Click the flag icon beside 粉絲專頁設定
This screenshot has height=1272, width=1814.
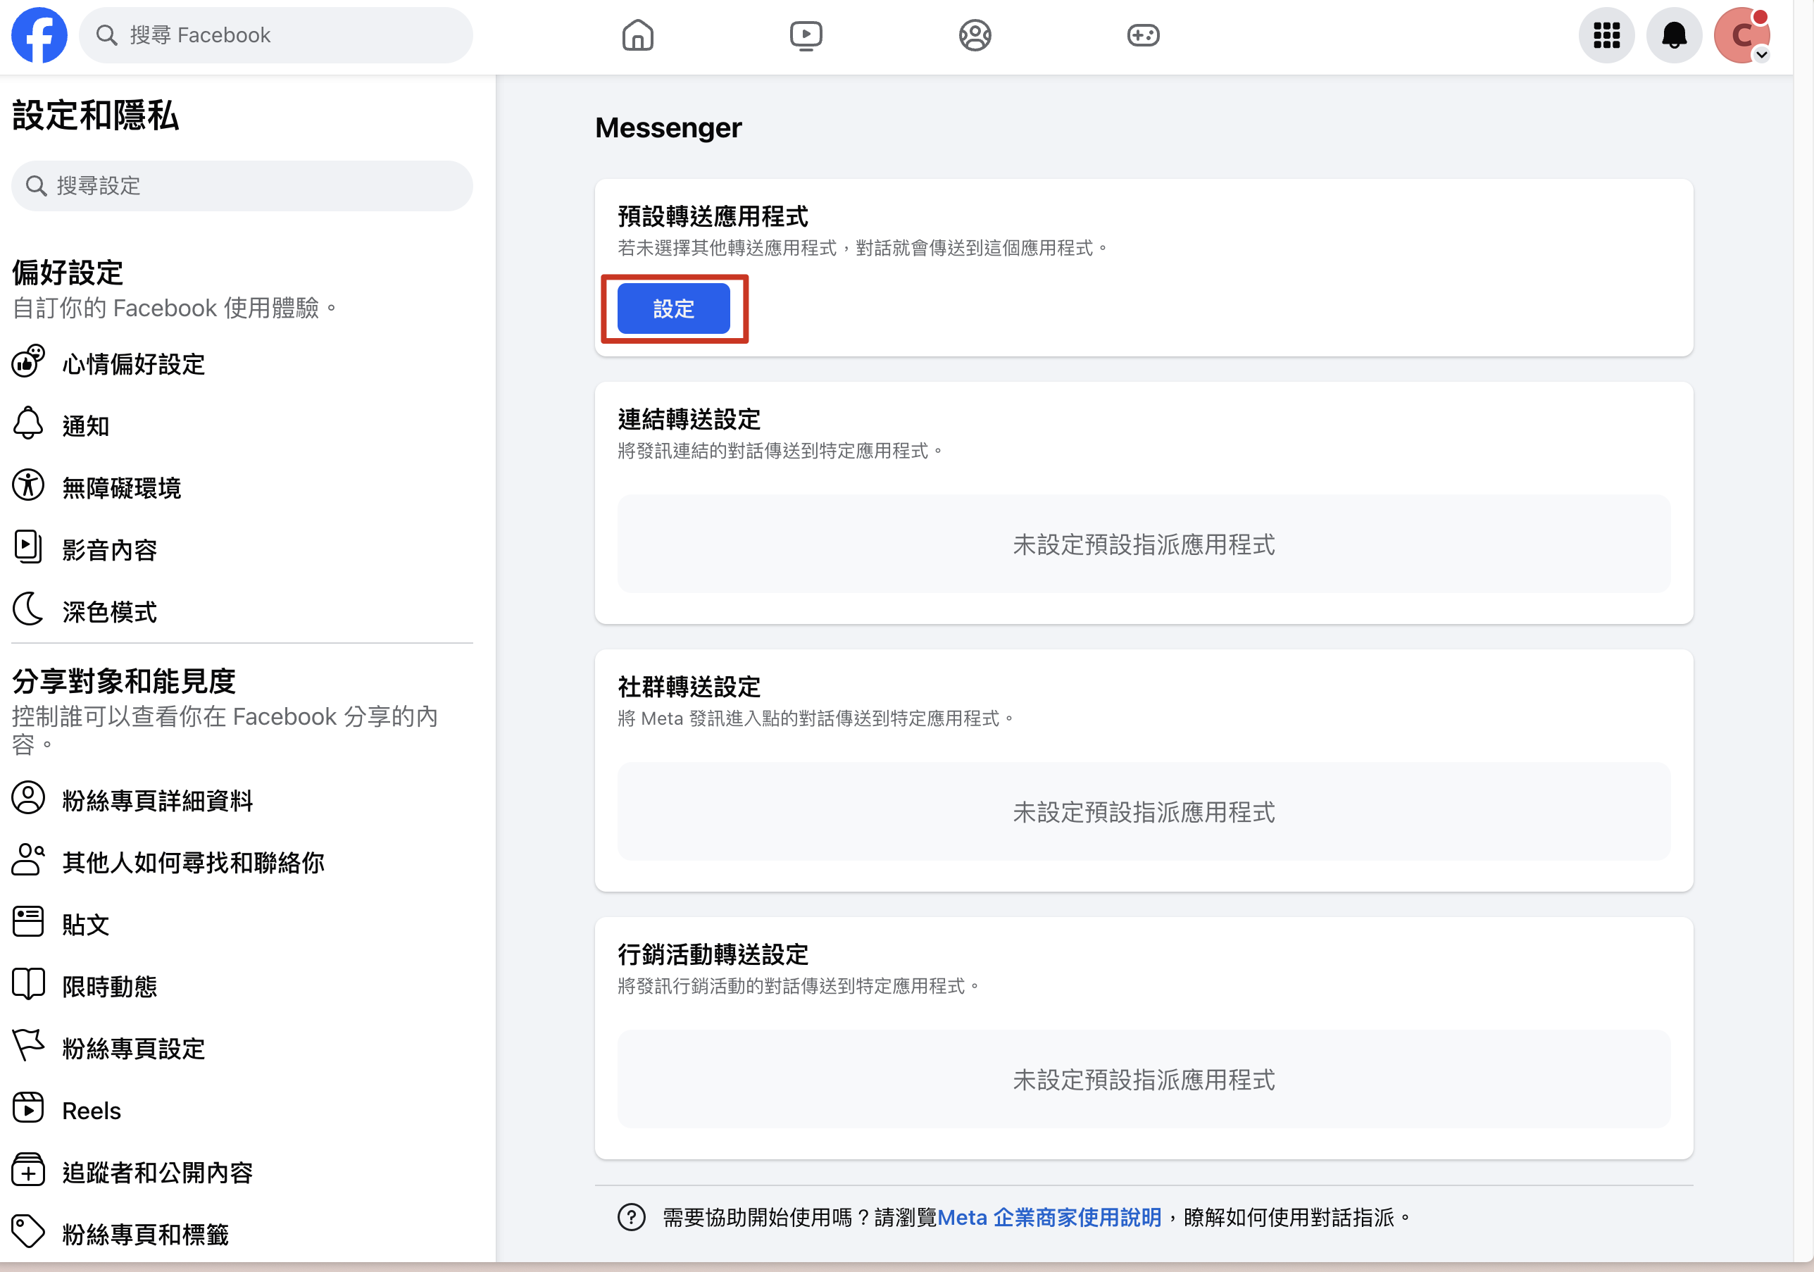pyautogui.click(x=27, y=1045)
